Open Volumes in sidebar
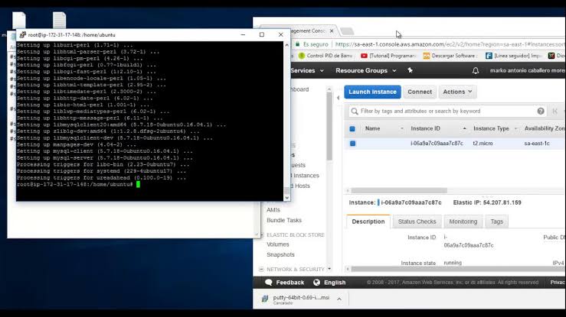The height and width of the screenshot is (317, 566). tap(277, 244)
